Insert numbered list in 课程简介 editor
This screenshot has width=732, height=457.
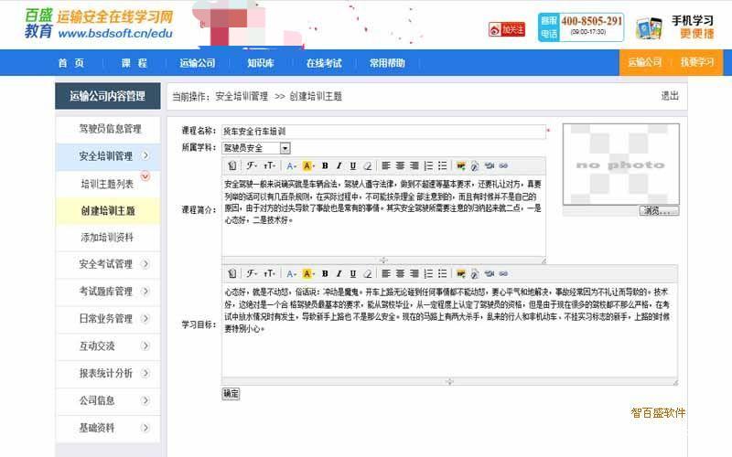(x=428, y=165)
